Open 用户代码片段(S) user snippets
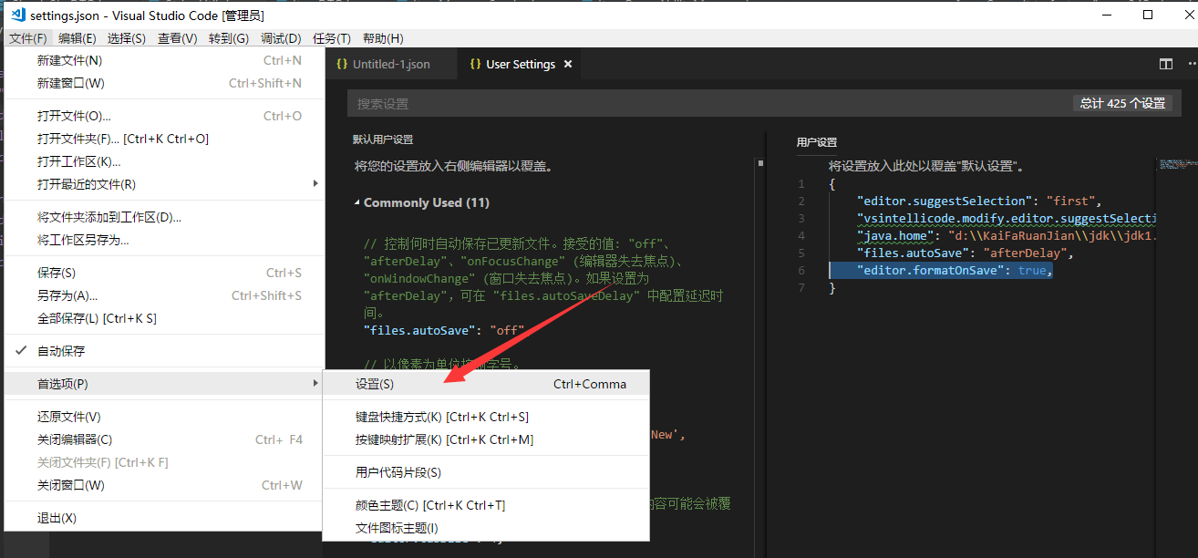Screen dimensions: 1198x558 486,472
